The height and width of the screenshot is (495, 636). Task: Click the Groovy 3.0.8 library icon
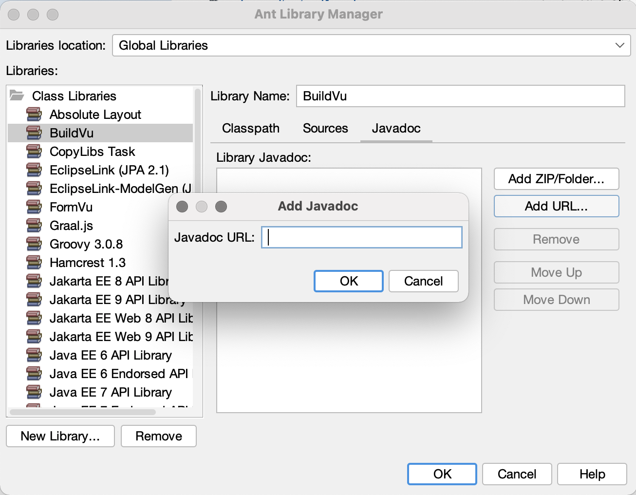point(33,244)
